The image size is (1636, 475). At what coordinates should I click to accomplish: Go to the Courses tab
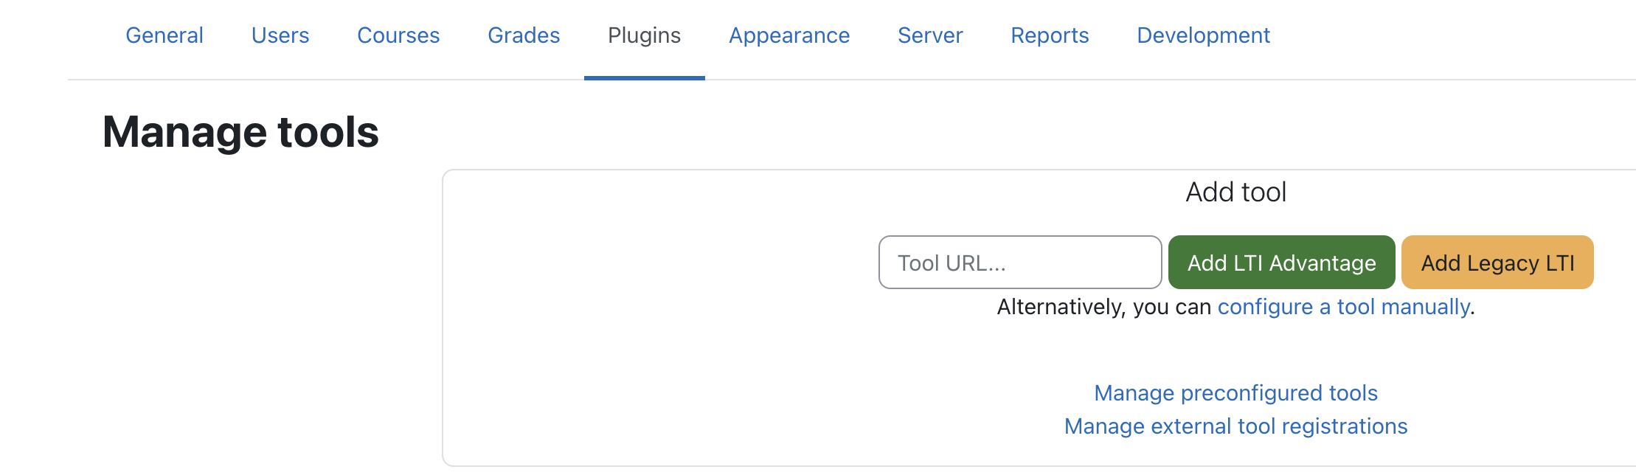[398, 35]
